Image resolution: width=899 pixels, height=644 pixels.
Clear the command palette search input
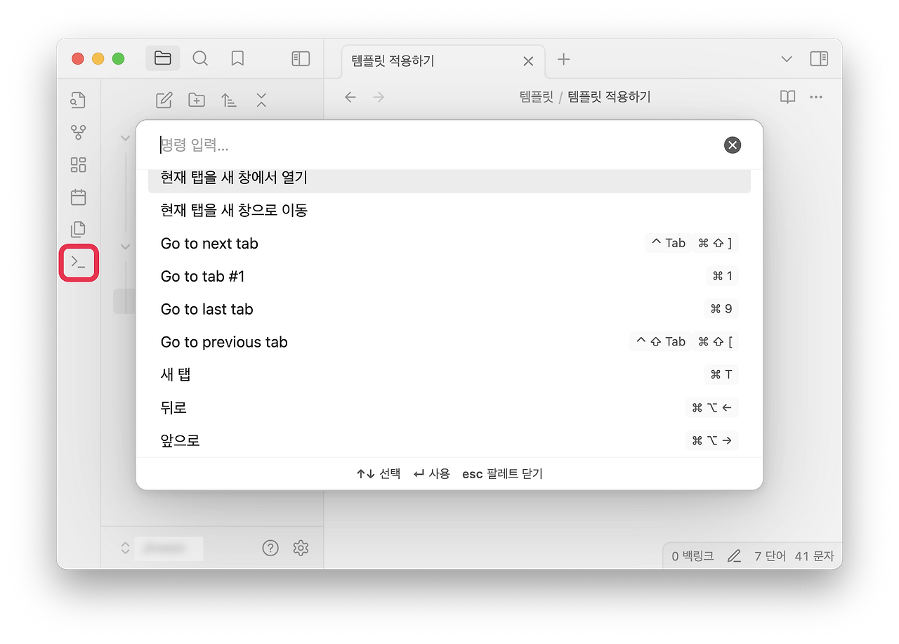[x=733, y=145]
